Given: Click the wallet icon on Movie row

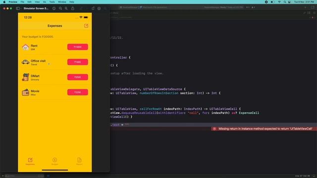Looking at the screenshot, I should [25, 92].
